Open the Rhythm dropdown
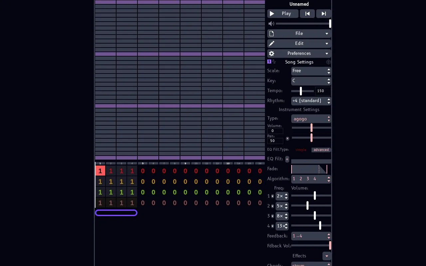This screenshot has width=426, height=266. (x=311, y=101)
